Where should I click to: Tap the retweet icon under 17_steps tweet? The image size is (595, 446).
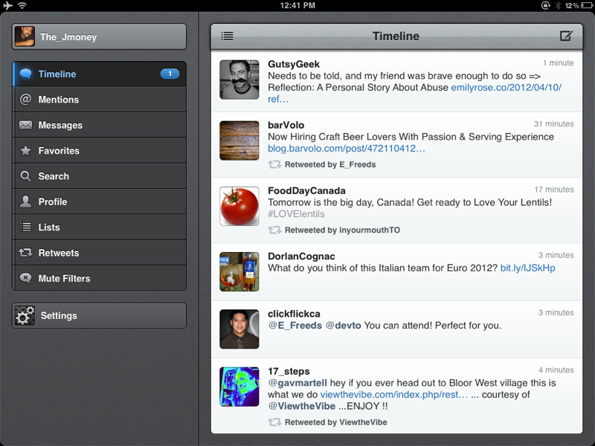coord(274,422)
